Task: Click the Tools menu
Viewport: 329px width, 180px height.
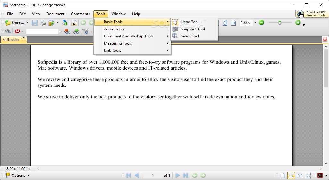Action: pos(101,14)
